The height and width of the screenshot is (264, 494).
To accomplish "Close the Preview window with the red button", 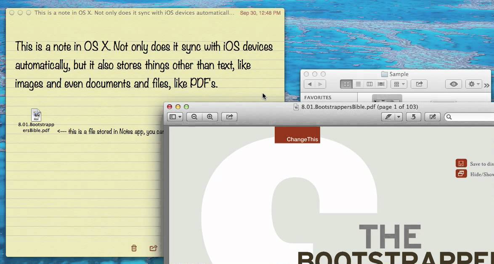I will pyautogui.click(x=170, y=107).
